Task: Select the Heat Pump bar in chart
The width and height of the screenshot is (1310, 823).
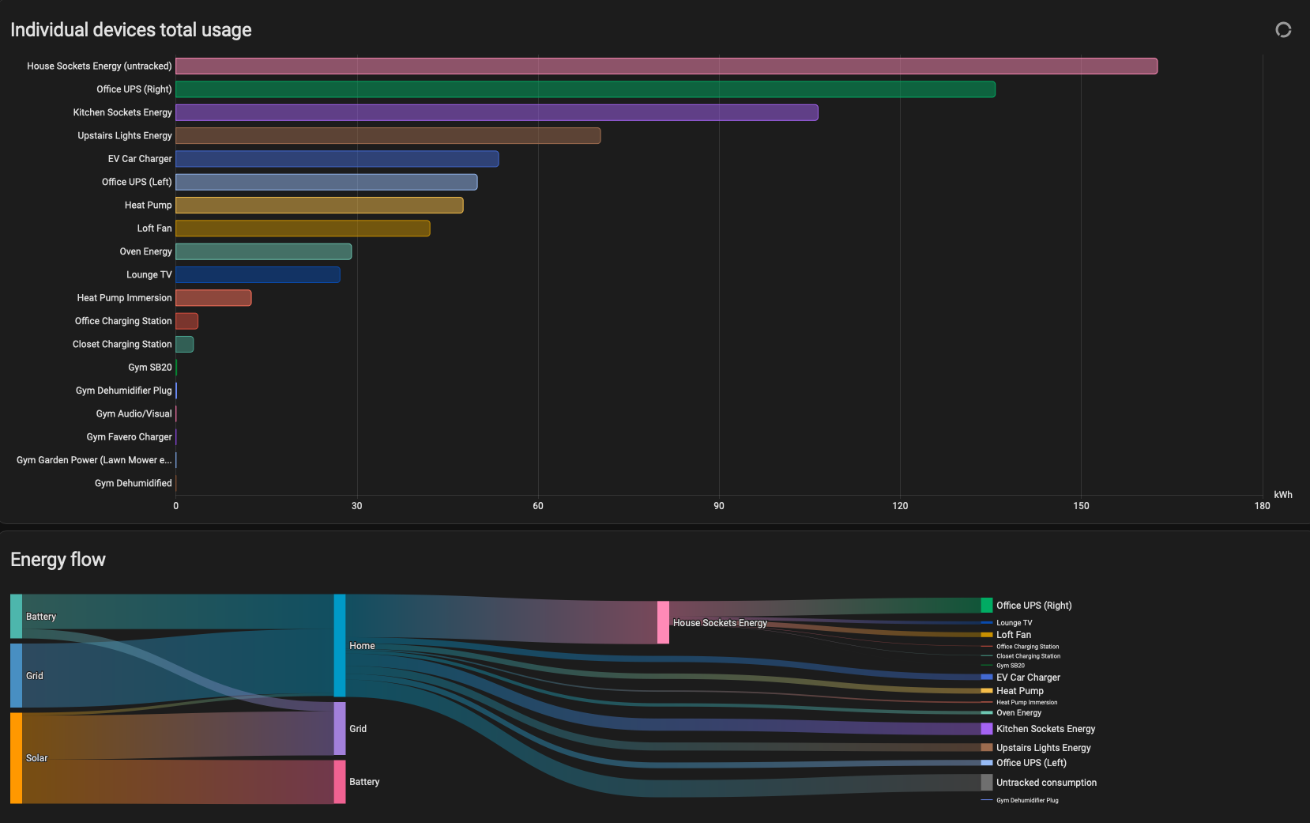Action: tap(319, 206)
